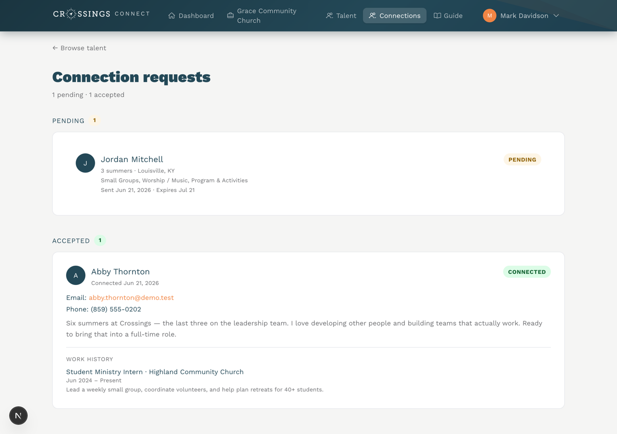The height and width of the screenshot is (434, 617).
Task: Go to the Talent nav item
Action: [x=341, y=16]
